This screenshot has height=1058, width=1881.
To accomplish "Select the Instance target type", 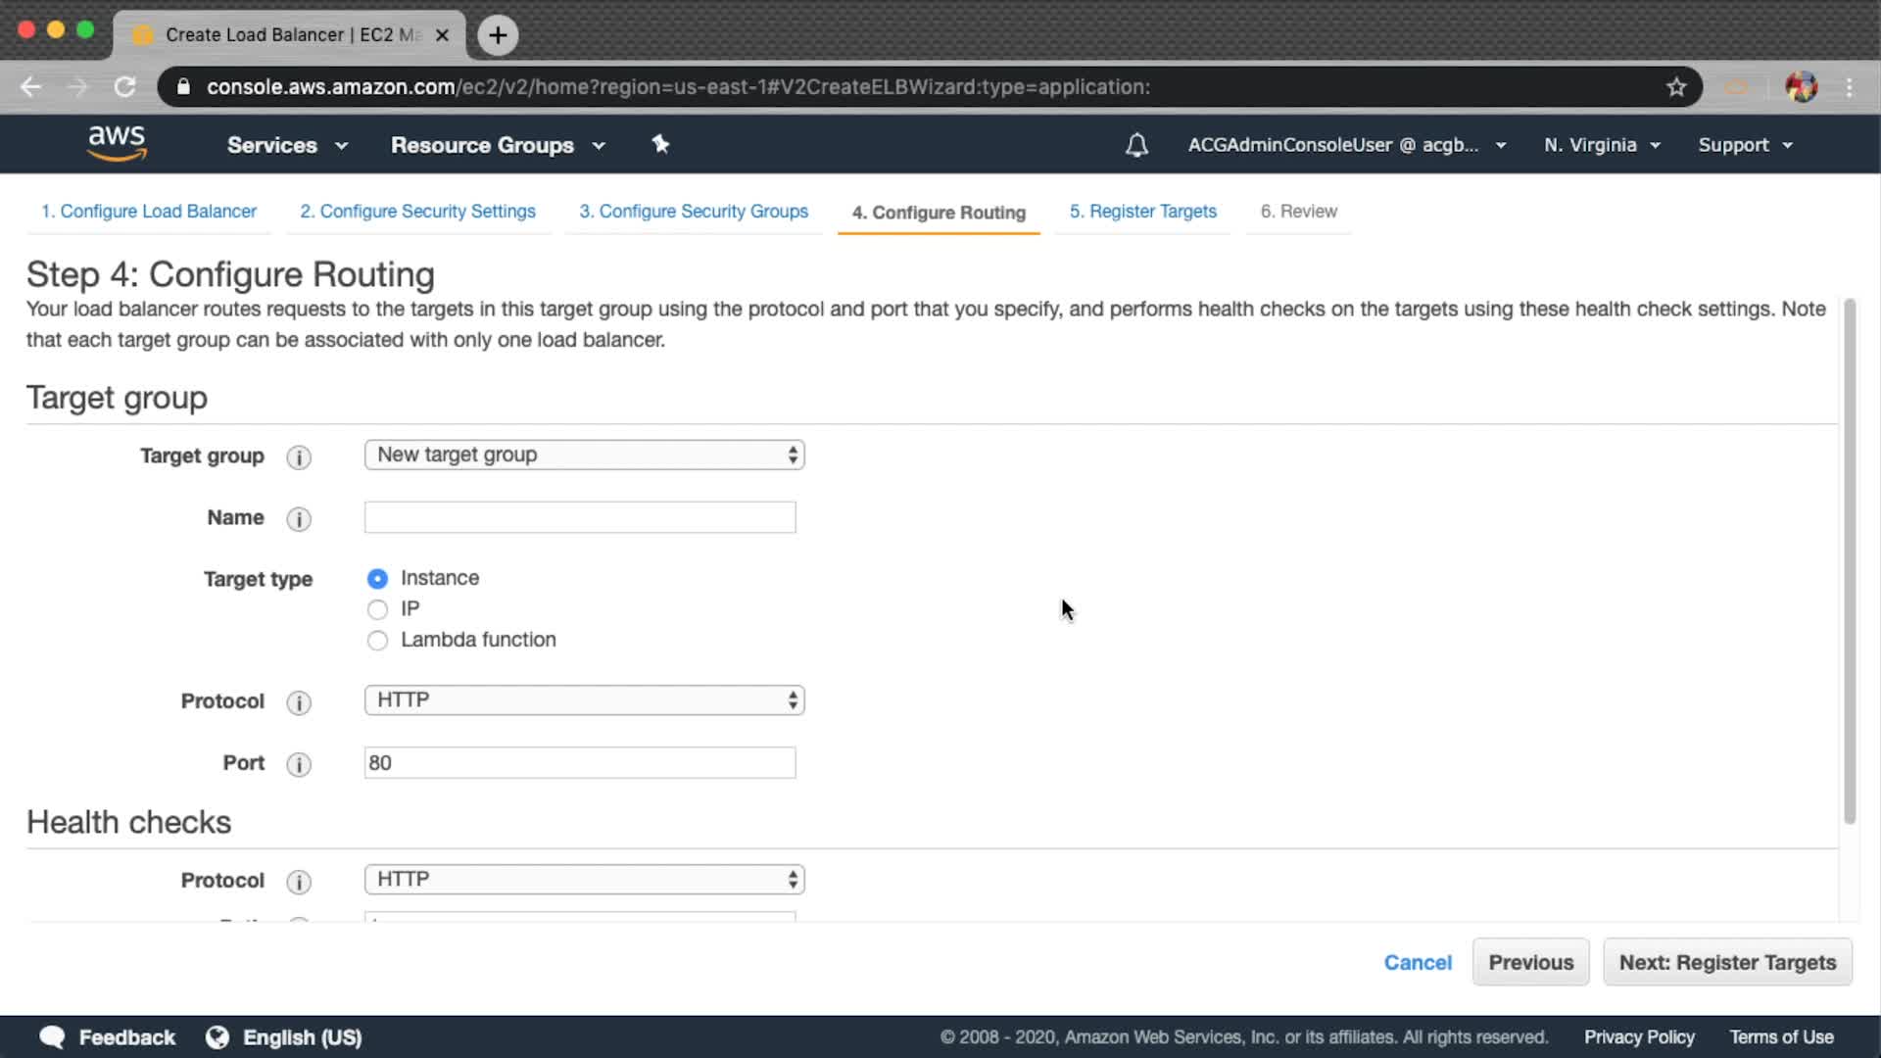I will point(377,579).
